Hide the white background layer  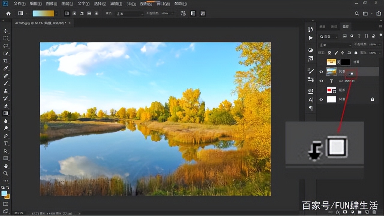click(x=321, y=99)
